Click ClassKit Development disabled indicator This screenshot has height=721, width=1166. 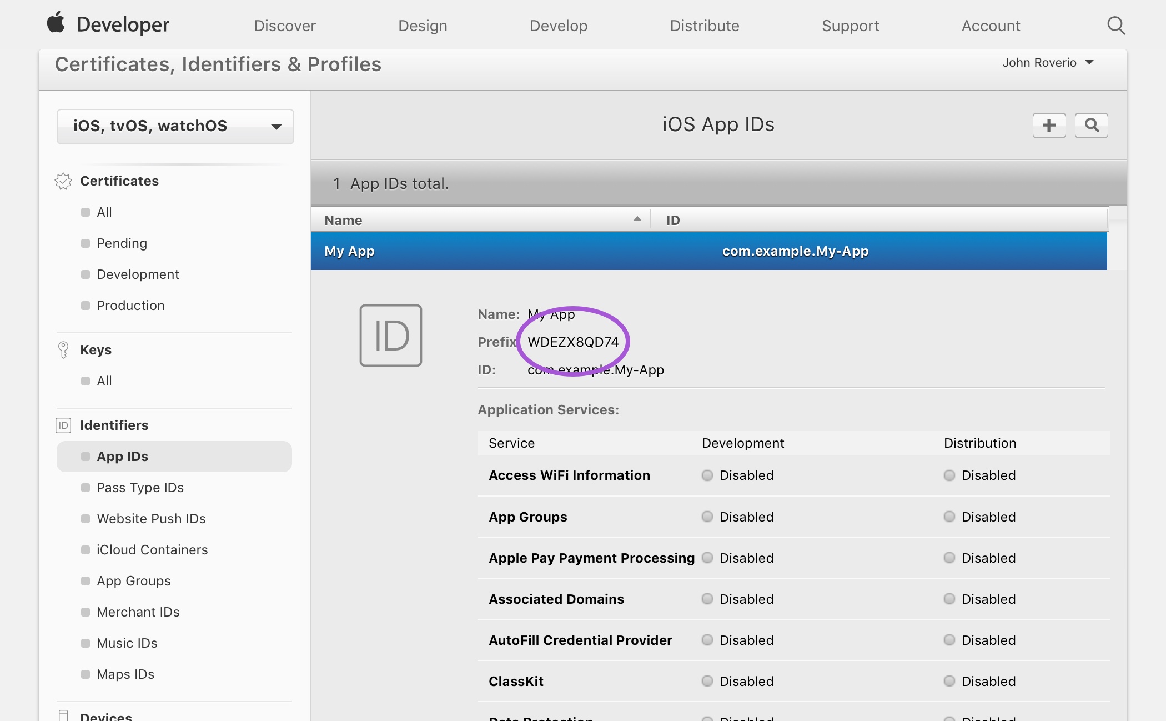coord(707,682)
